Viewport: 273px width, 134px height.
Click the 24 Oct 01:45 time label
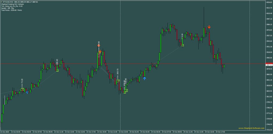pos(135,132)
